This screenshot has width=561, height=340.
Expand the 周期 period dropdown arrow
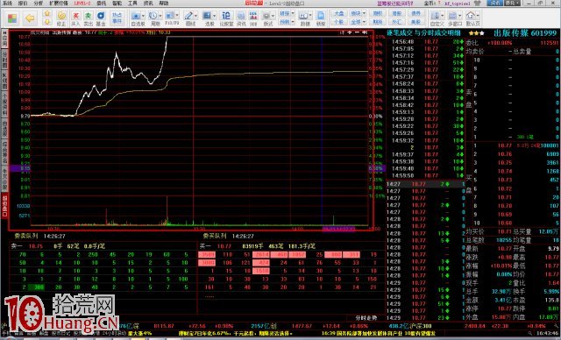(160, 16)
